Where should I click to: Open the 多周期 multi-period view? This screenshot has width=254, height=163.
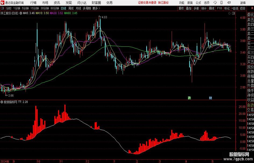coord(87,8)
